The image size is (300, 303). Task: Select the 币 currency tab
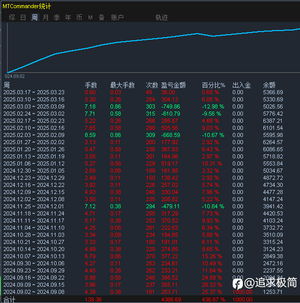[79, 18]
